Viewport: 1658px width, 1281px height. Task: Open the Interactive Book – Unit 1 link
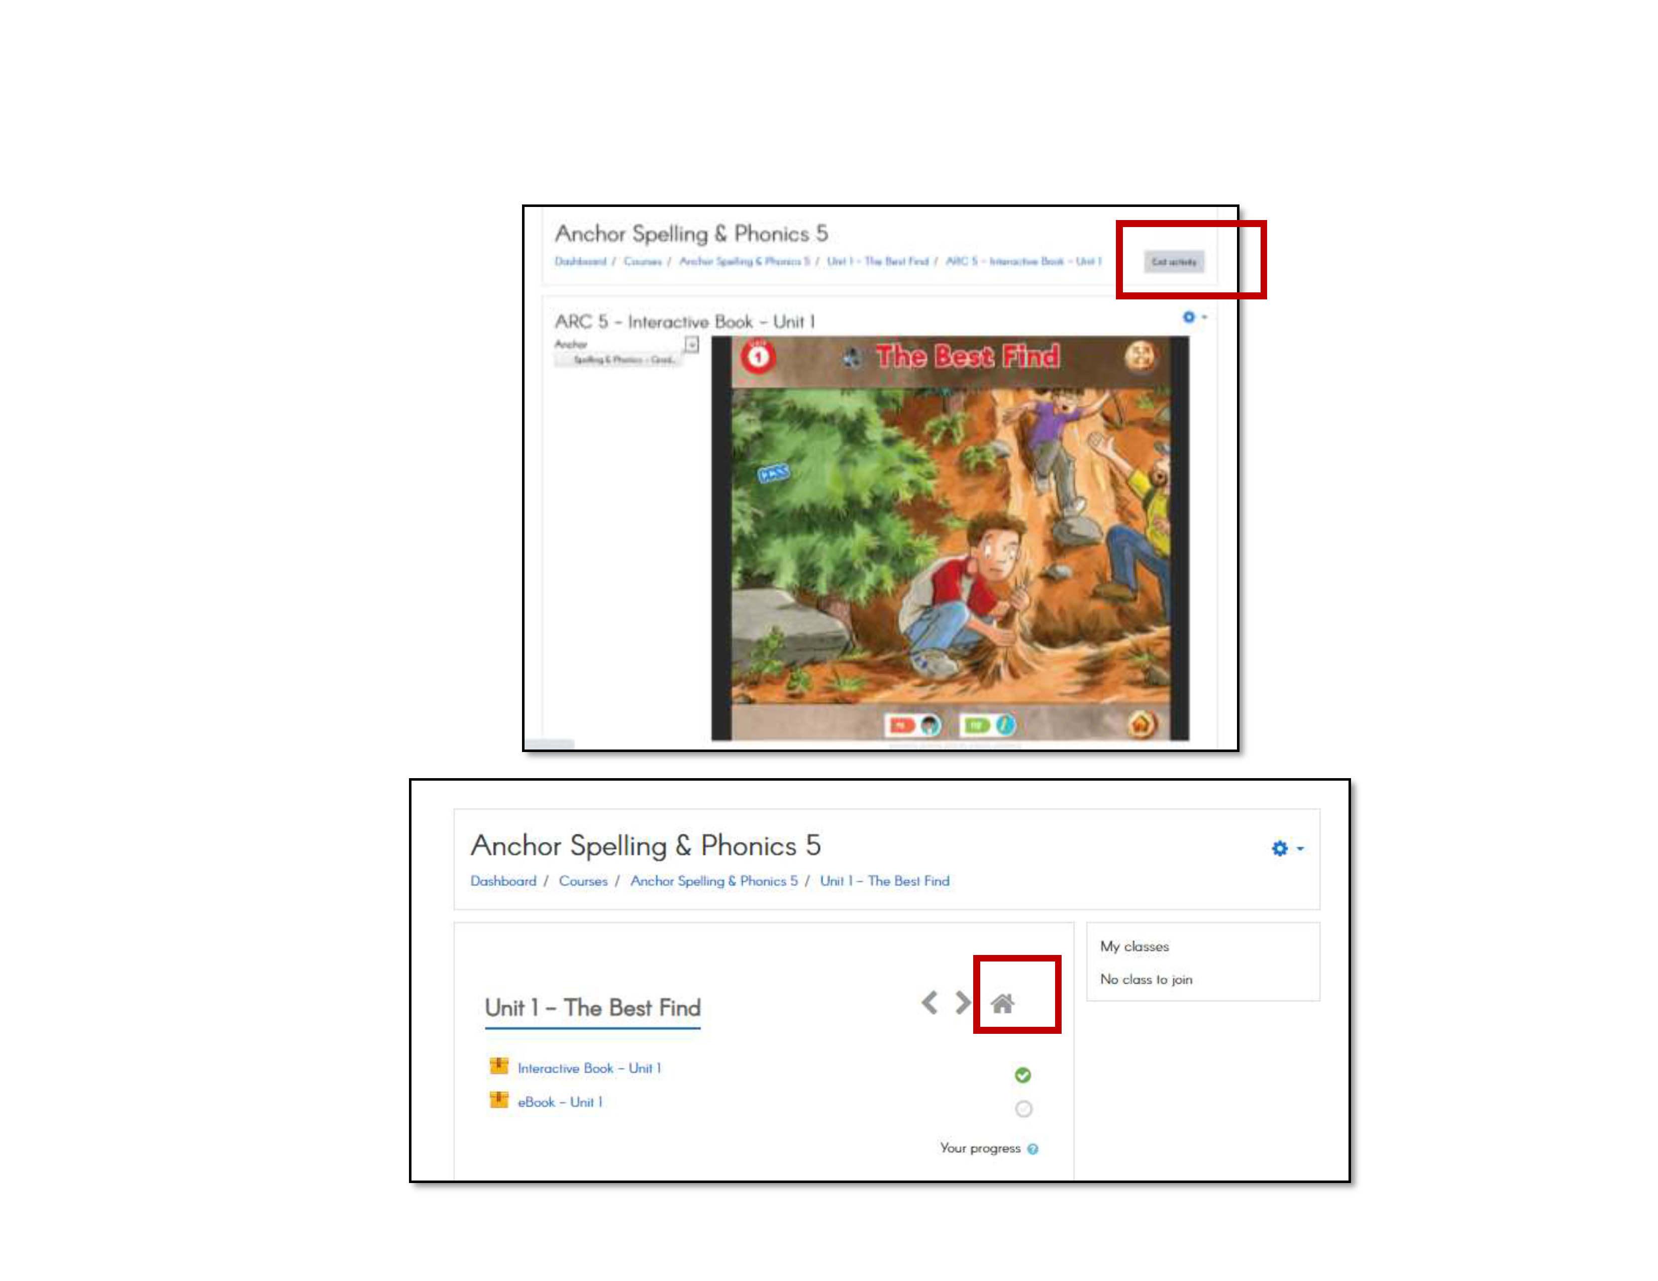point(589,1068)
